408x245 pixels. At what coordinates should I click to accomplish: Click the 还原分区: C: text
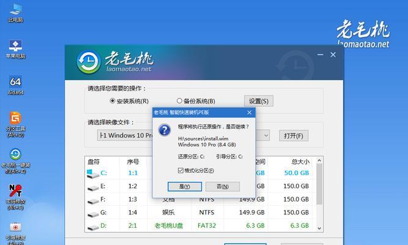pos(191,157)
